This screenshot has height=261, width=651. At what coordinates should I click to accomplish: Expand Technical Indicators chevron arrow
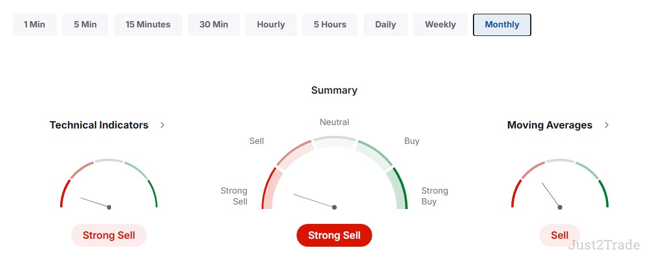click(x=163, y=125)
